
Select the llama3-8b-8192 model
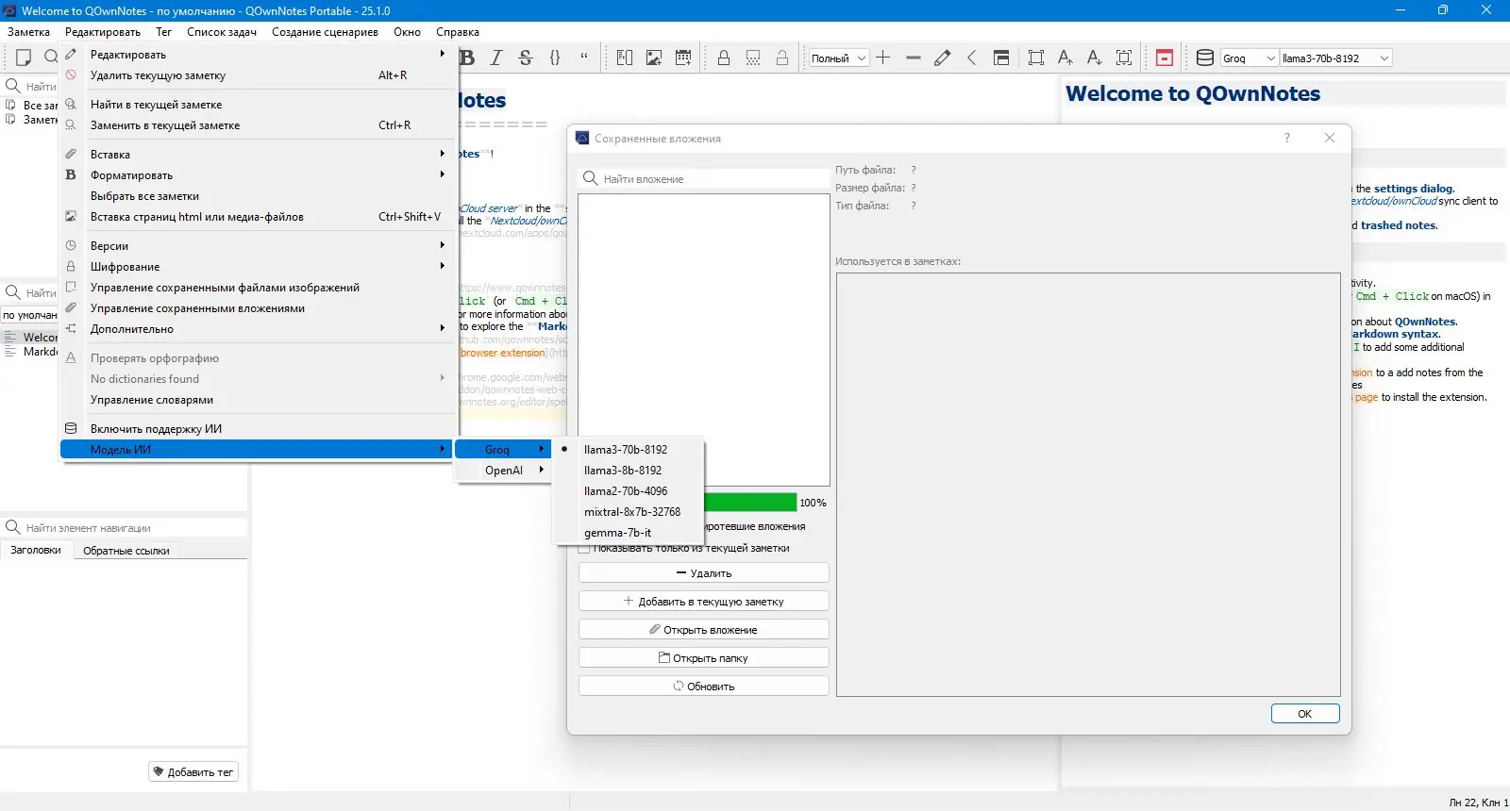tap(629, 470)
